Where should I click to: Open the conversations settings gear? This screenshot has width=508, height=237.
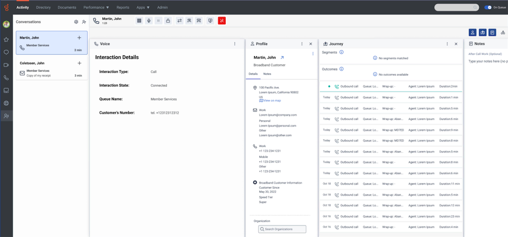(76, 22)
